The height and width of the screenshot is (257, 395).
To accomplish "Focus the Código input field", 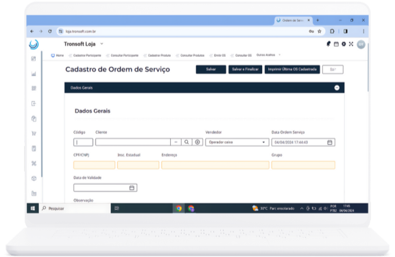I will [x=83, y=142].
